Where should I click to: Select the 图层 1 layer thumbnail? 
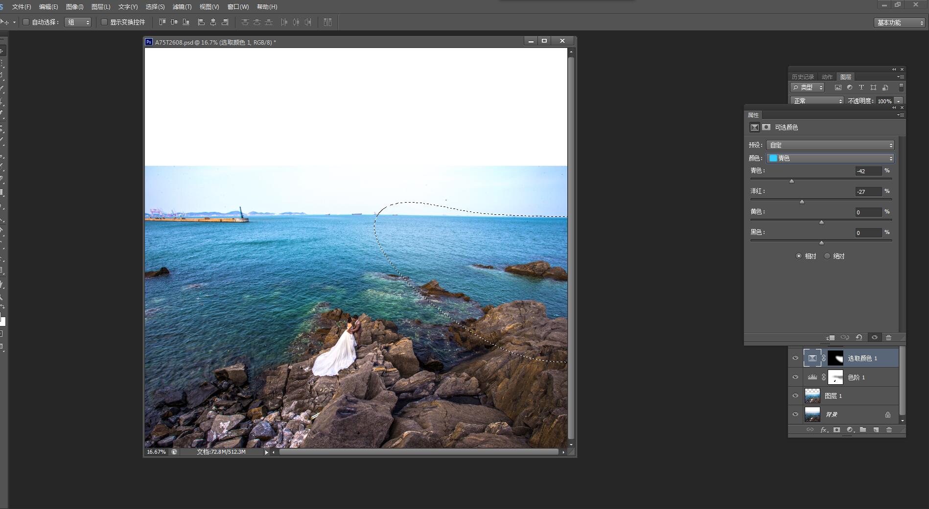click(813, 395)
